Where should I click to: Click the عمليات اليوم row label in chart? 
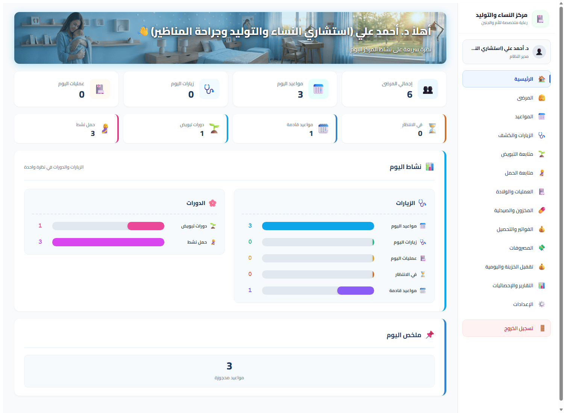(x=403, y=258)
